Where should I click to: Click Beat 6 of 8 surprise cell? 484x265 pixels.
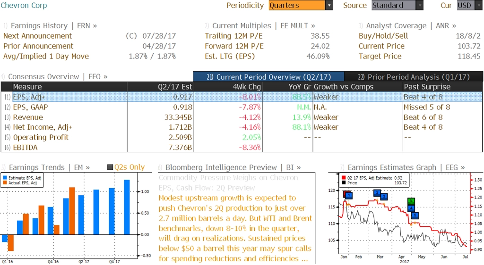(423, 117)
